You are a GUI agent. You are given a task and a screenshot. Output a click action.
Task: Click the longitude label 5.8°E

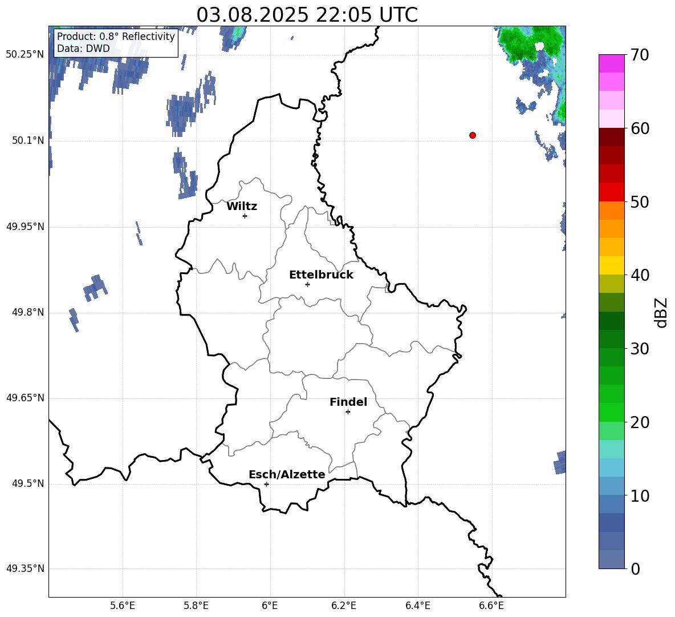pyautogui.click(x=196, y=606)
